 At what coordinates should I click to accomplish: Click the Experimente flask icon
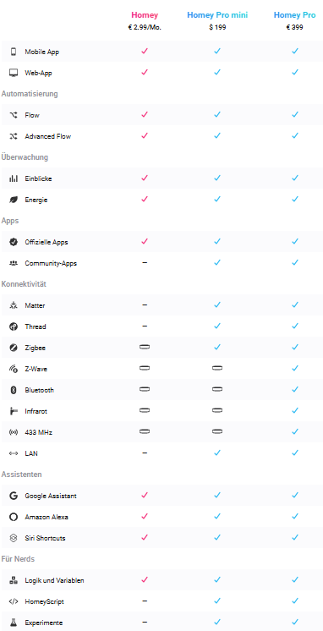pyautogui.click(x=14, y=623)
